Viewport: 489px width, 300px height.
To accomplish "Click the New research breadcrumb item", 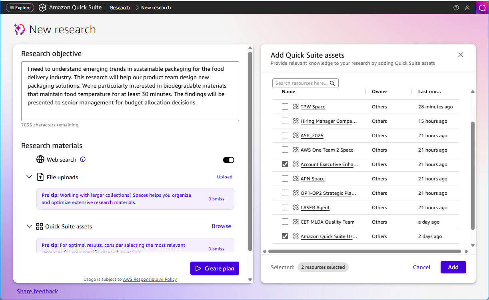I will click(156, 8).
